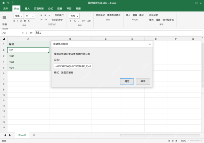Viewport: 204px width, 143px height.
Task: Switch to the 公式 ribbon tab
Action: pyautogui.click(x=51, y=9)
